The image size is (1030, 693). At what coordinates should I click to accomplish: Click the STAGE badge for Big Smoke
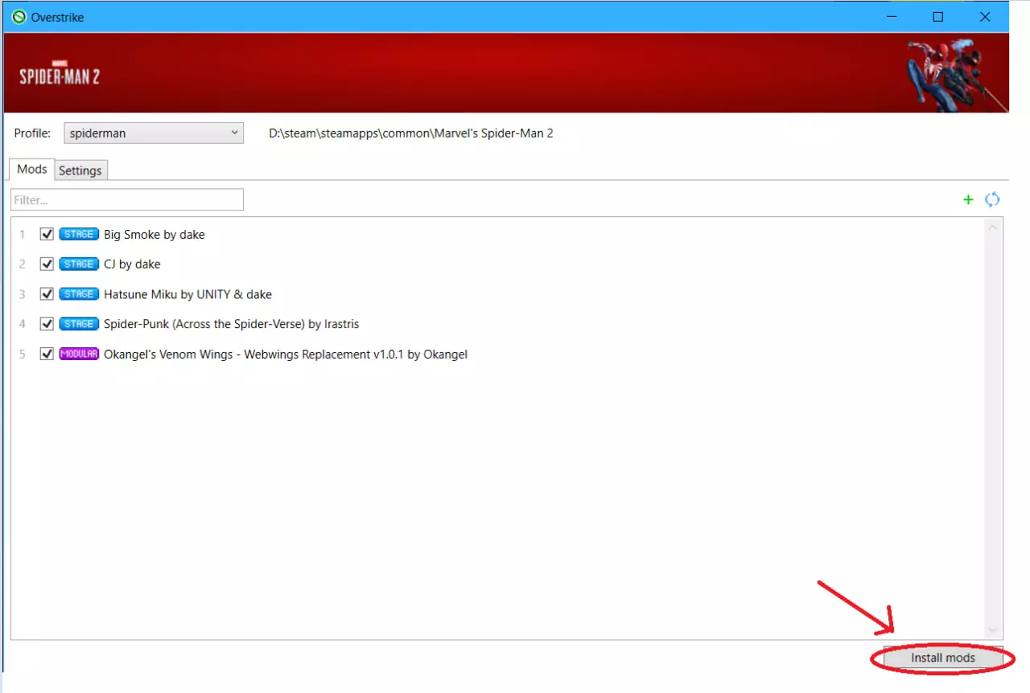79,234
